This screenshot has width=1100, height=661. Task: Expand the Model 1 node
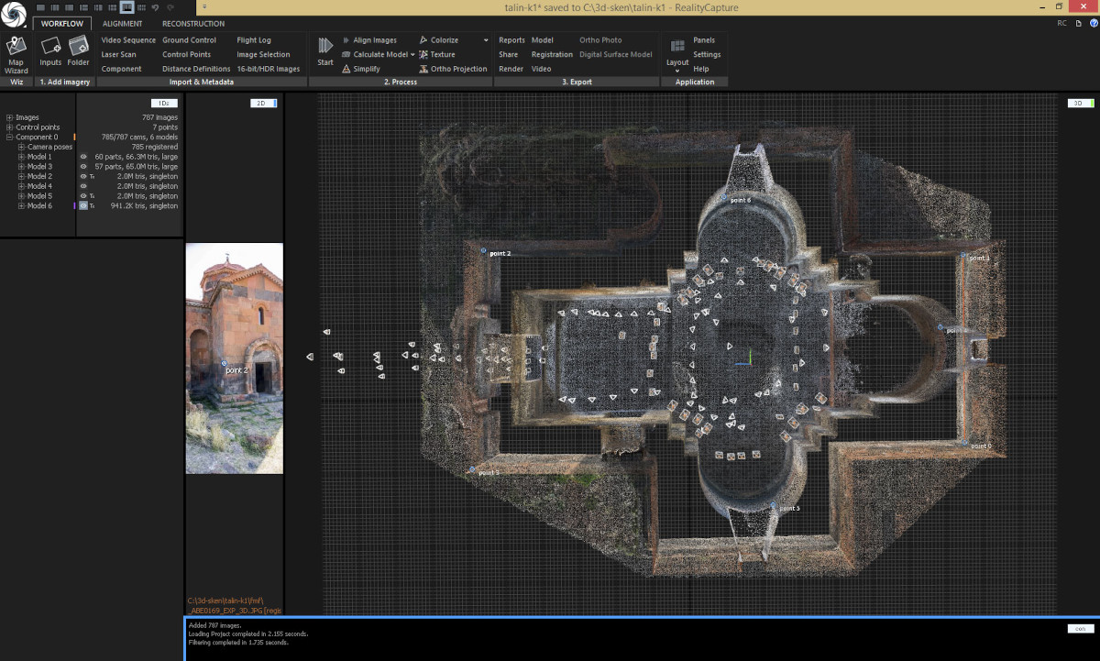[20, 157]
